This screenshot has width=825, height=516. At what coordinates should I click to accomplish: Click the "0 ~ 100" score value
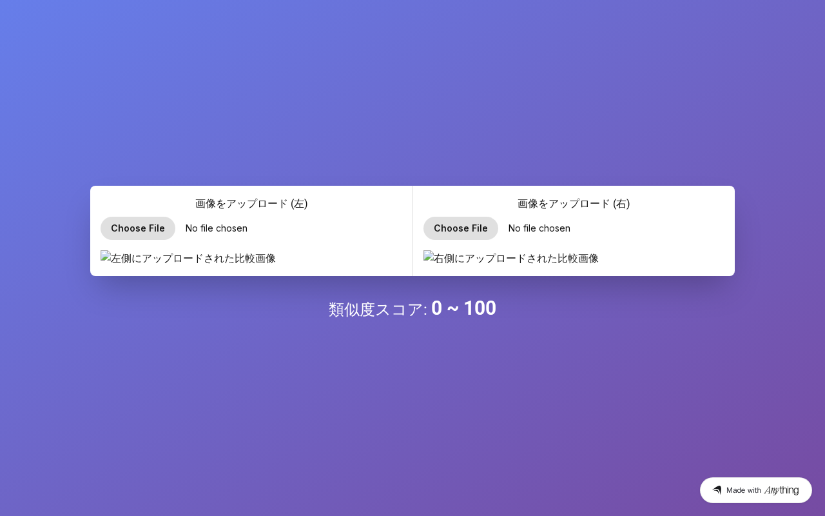click(463, 308)
